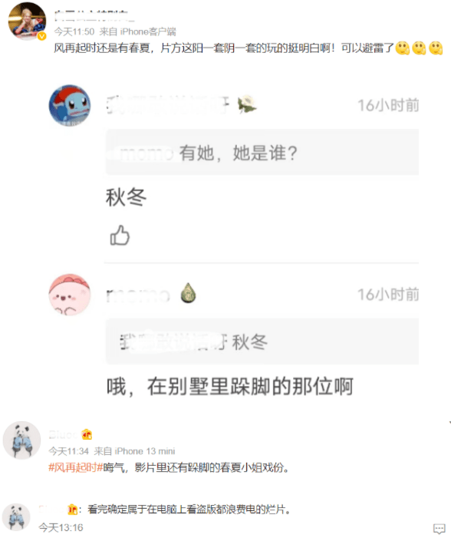Viewport: 451px width, 541px height.
Task: Open quoted reply box containing 秋冬
Action: tap(262, 341)
